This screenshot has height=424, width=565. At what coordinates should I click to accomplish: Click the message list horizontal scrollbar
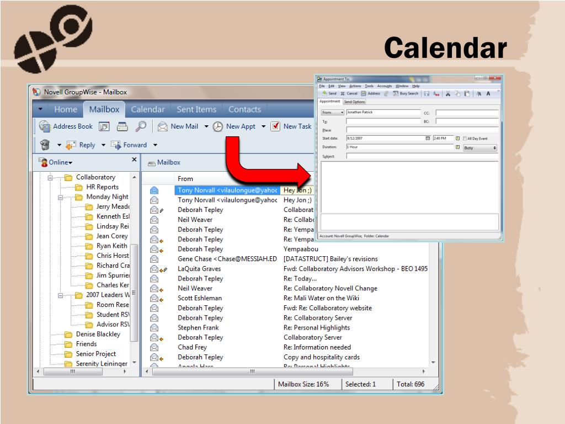click(252, 372)
